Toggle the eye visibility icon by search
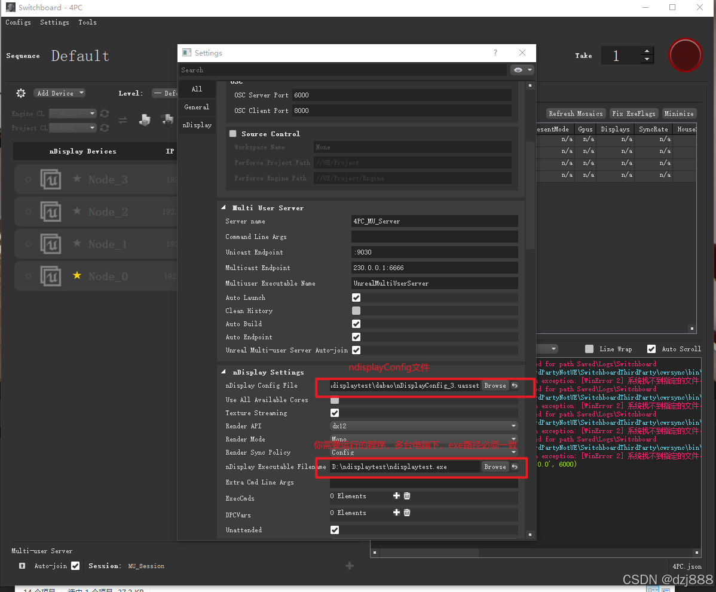The image size is (716, 592). click(518, 70)
